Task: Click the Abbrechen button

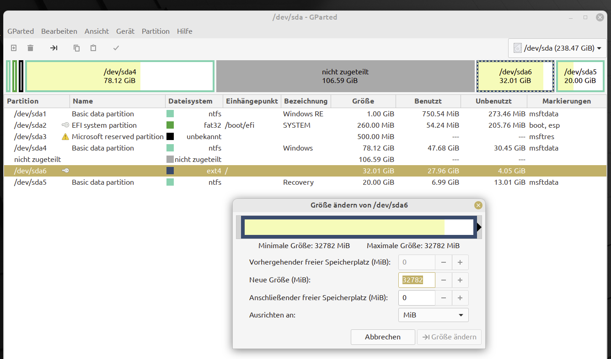Action: tap(383, 337)
